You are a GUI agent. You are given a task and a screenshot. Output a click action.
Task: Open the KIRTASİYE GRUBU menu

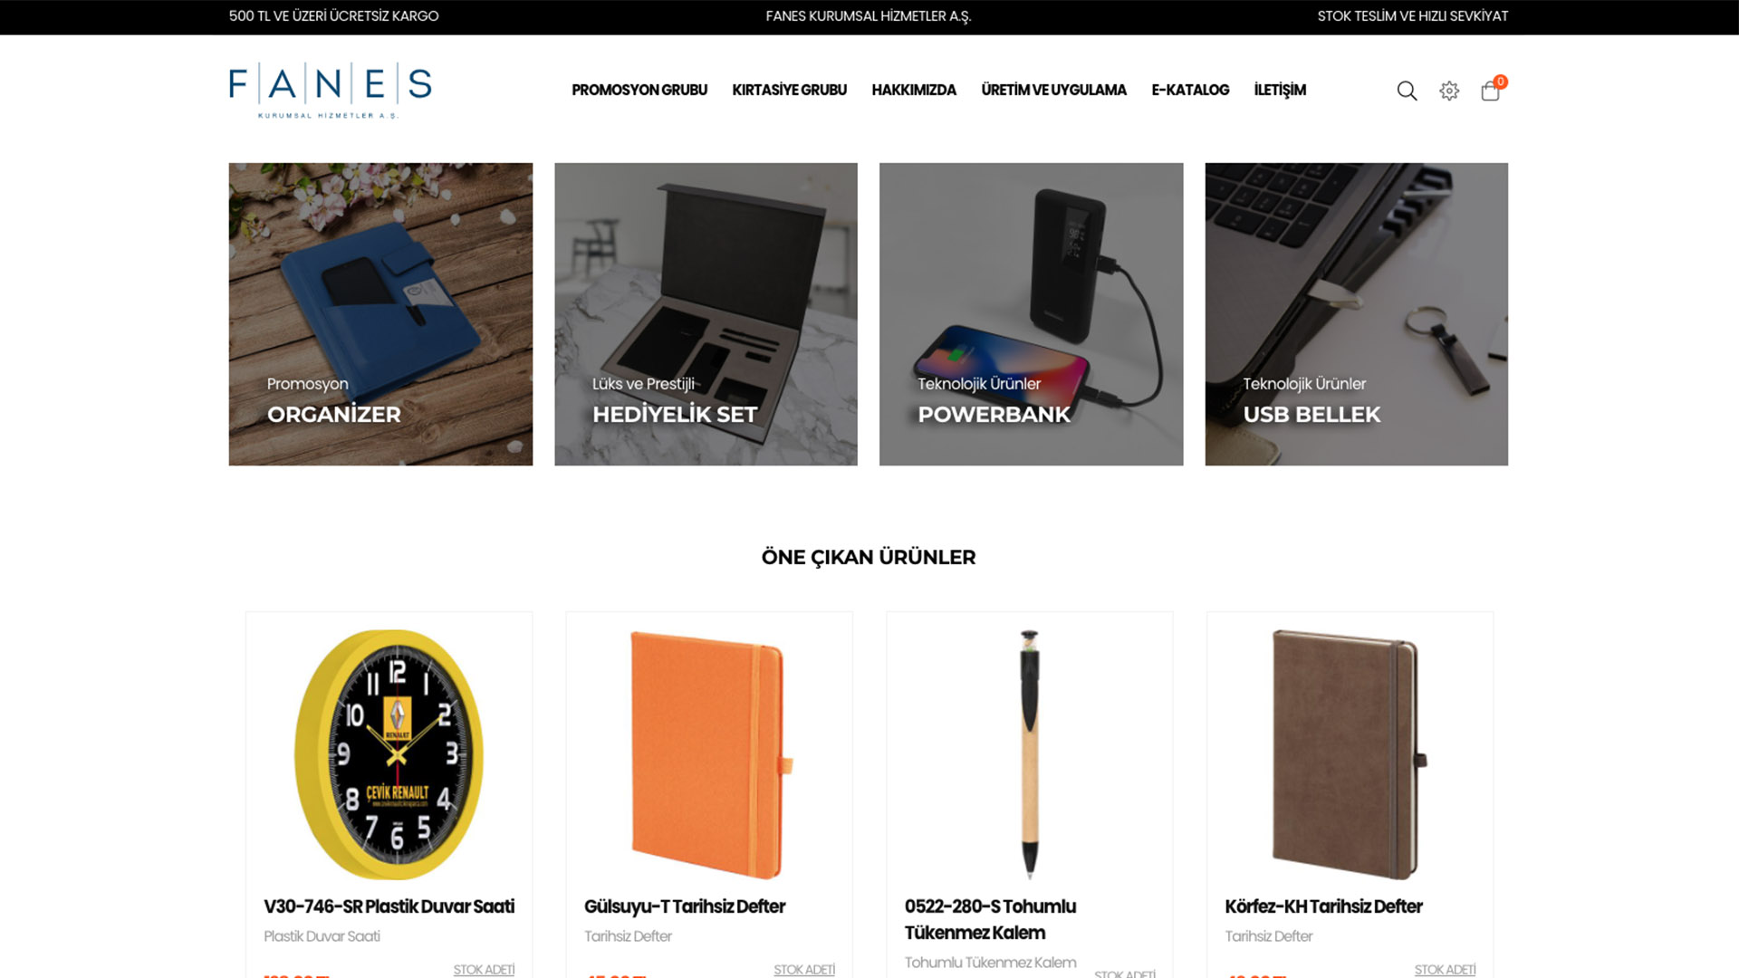[790, 90]
